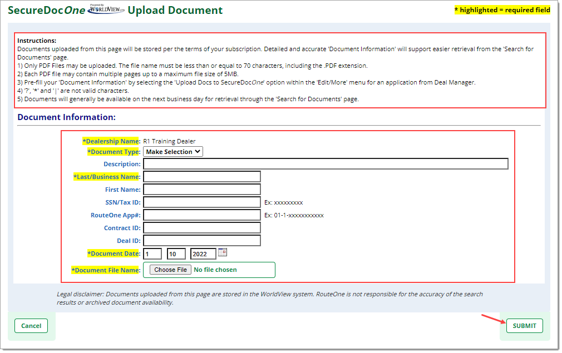Click the Cancel button

(31, 326)
